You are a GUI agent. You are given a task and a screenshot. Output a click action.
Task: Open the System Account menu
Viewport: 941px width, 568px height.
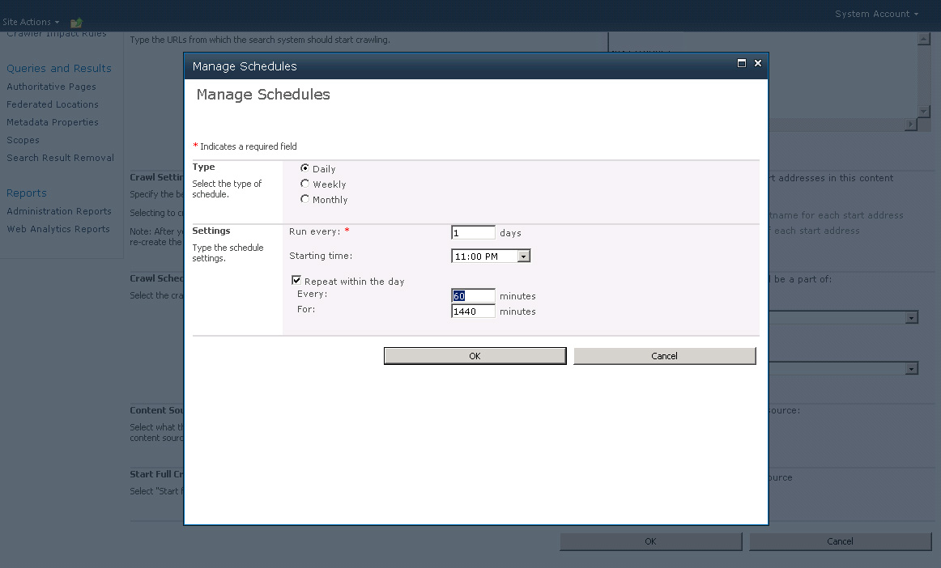(x=876, y=14)
